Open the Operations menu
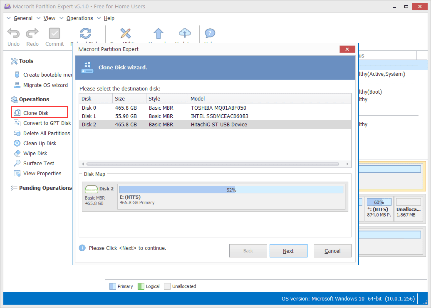Screen dimensions: 431x308 (79, 18)
